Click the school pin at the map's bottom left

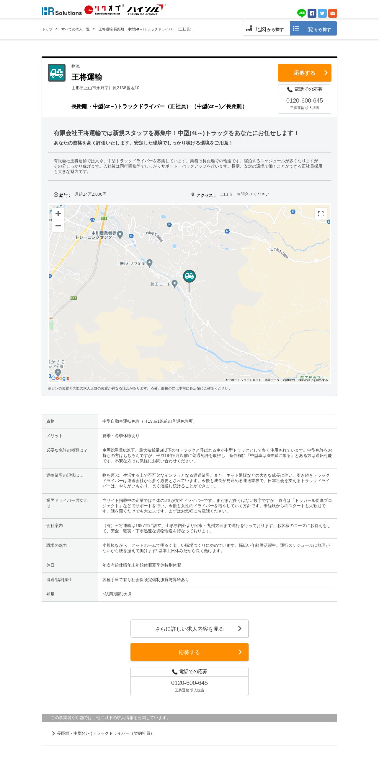tap(58, 373)
